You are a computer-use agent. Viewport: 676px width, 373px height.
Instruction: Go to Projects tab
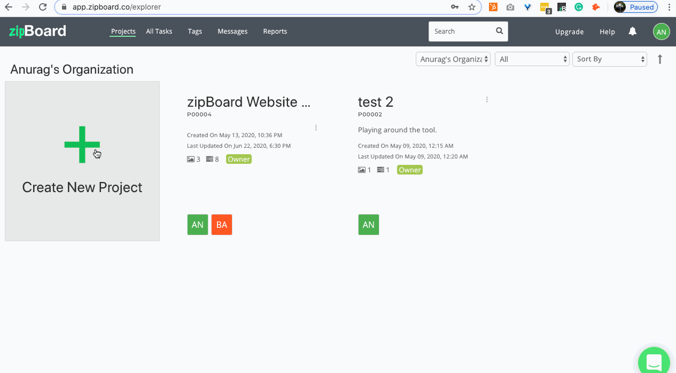coord(123,31)
